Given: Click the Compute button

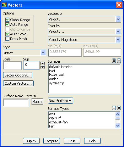Looking at the screenshot, I should click(x=51, y=141).
